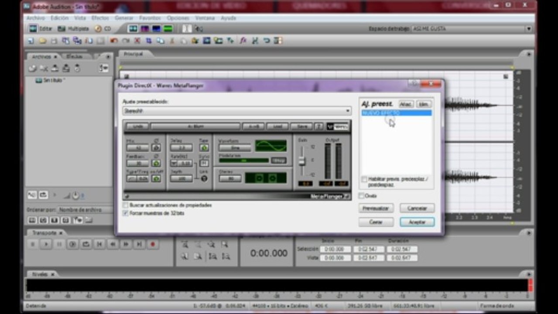Click the 0:00.000 time display
The height and width of the screenshot is (314, 558).
coord(269,253)
